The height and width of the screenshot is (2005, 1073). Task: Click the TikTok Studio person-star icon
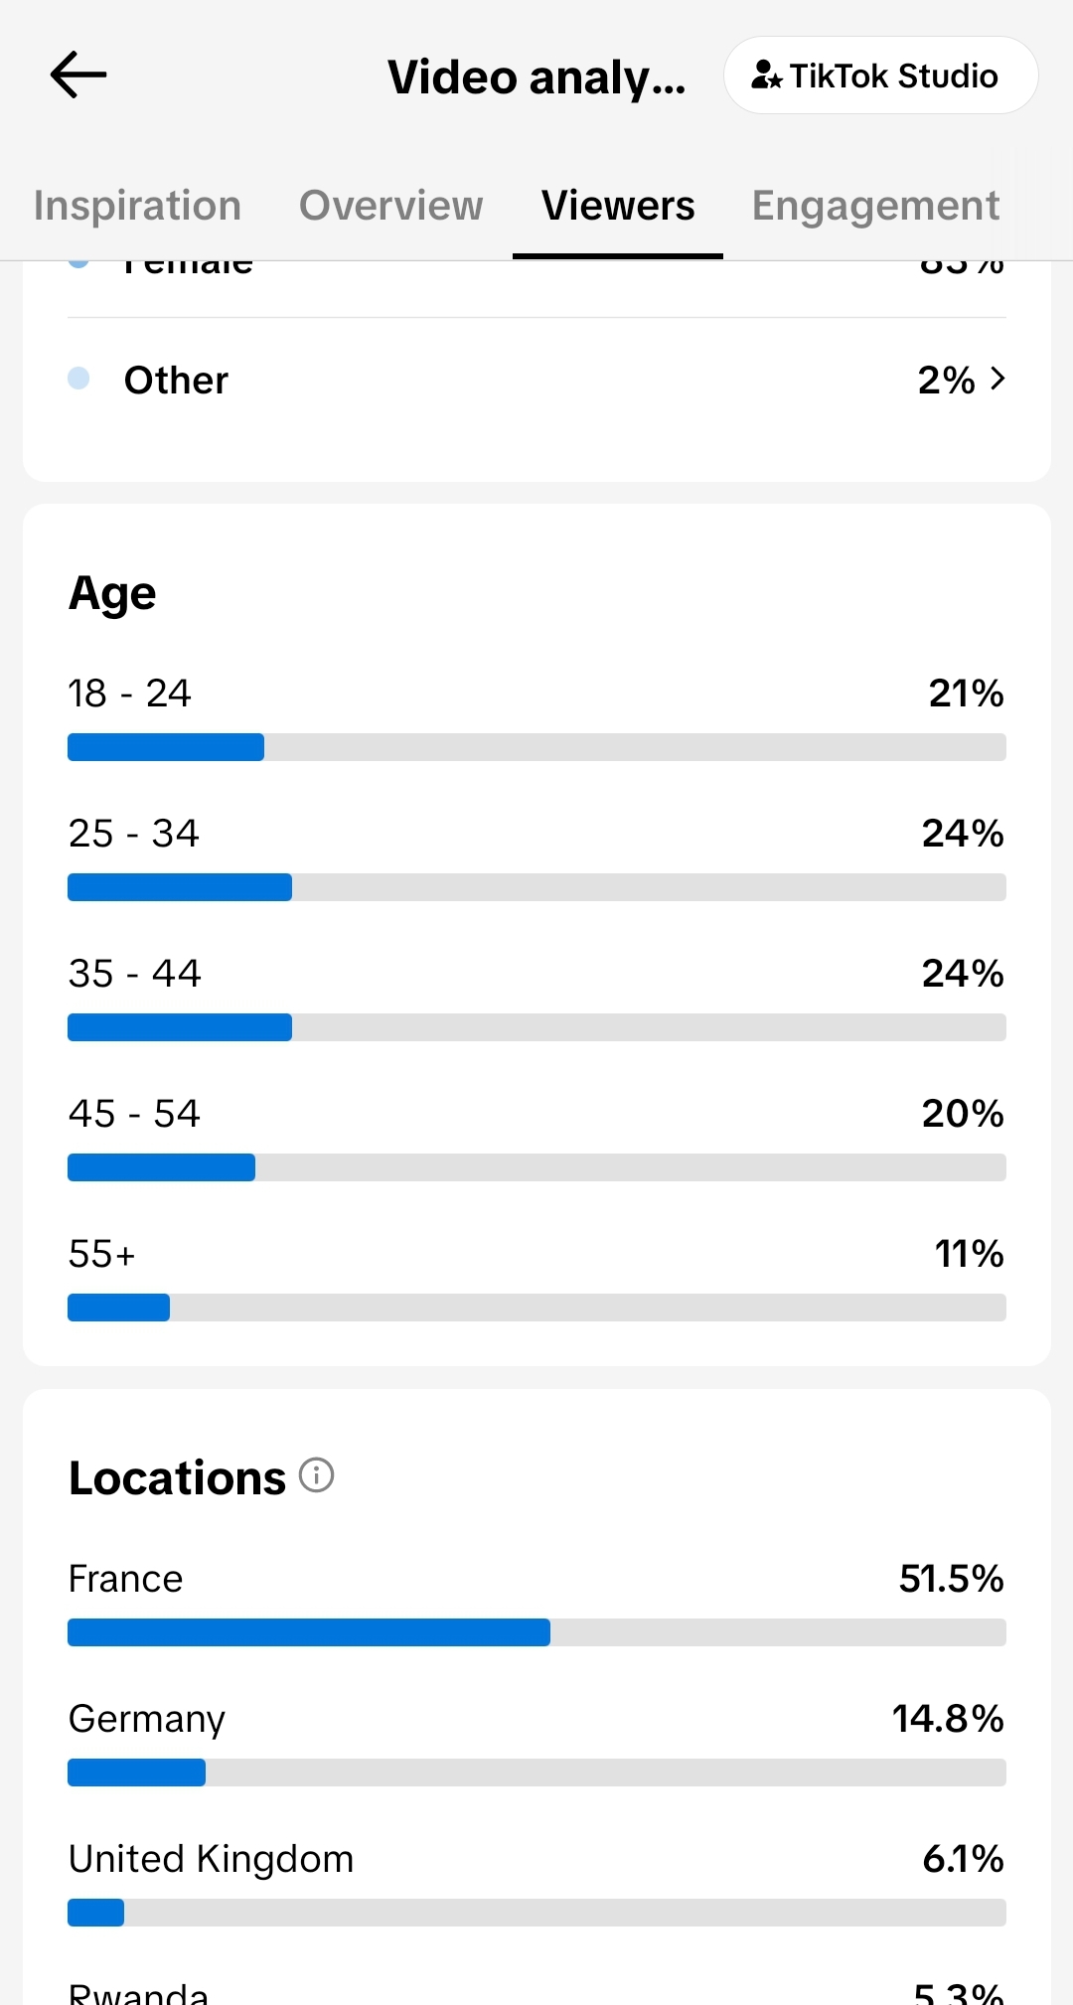coord(766,76)
